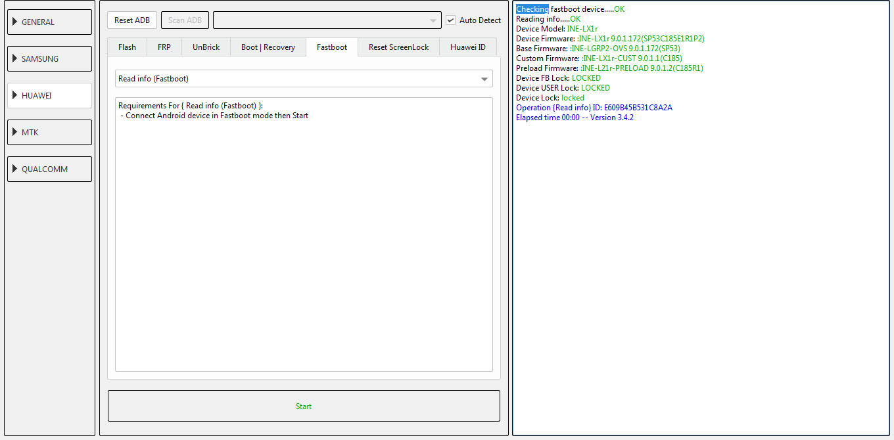Expand the QUALCOMM section arrow
The width and height of the screenshot is (894, 440).
click(14, 169)
